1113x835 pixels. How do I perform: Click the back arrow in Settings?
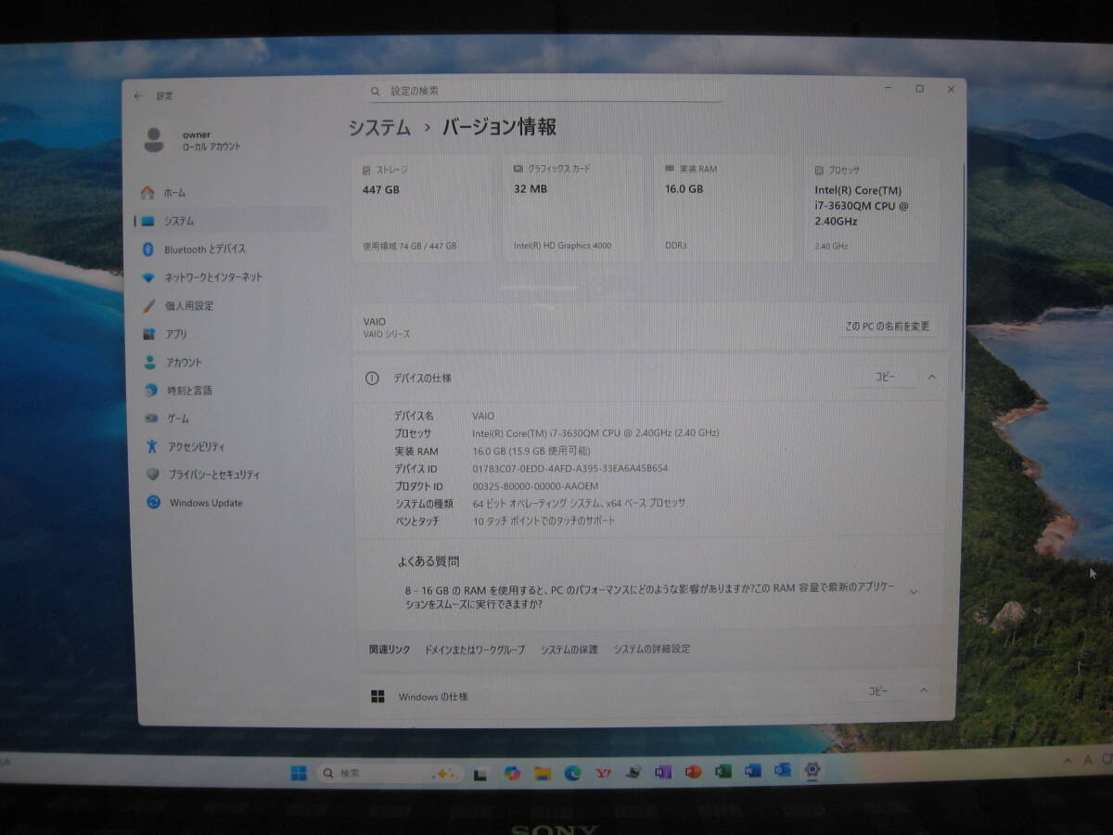click(x=138, y=96)
